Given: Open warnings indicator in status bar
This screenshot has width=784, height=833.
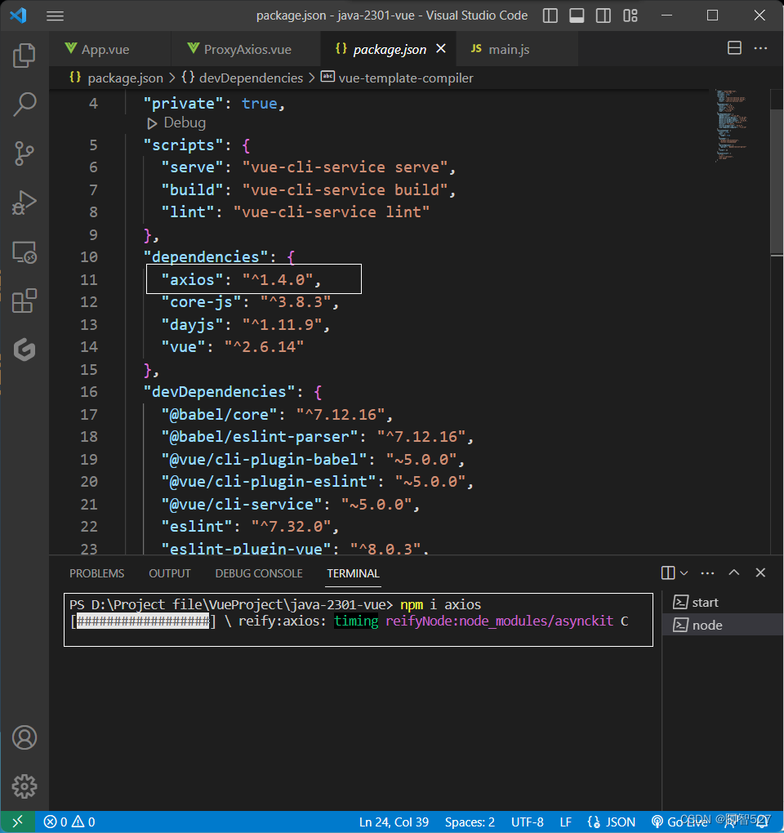Looking at the screenshot, I should pos(83,822).
